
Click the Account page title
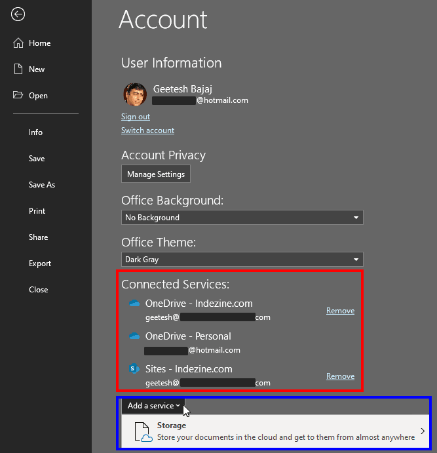tap(162, 20)
